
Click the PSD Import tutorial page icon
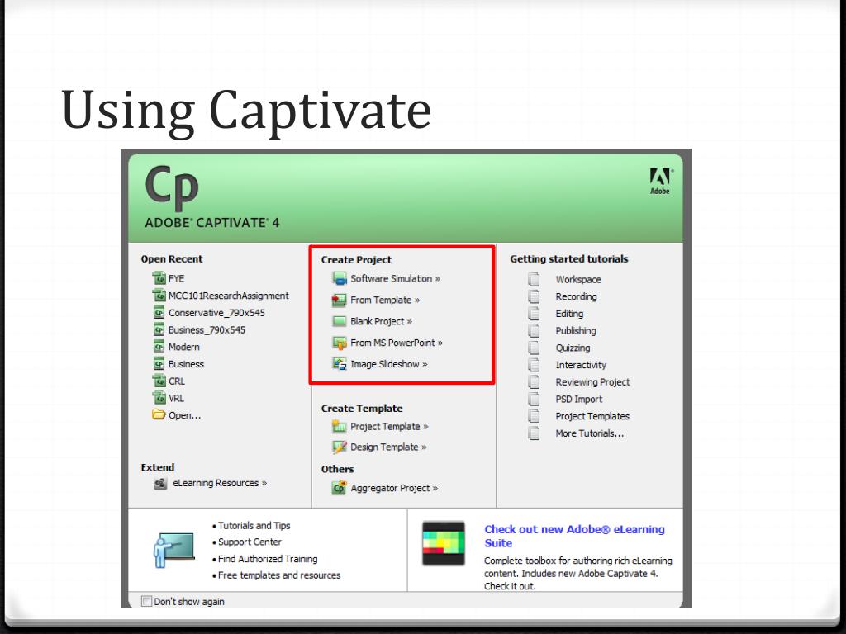[534, 399]
